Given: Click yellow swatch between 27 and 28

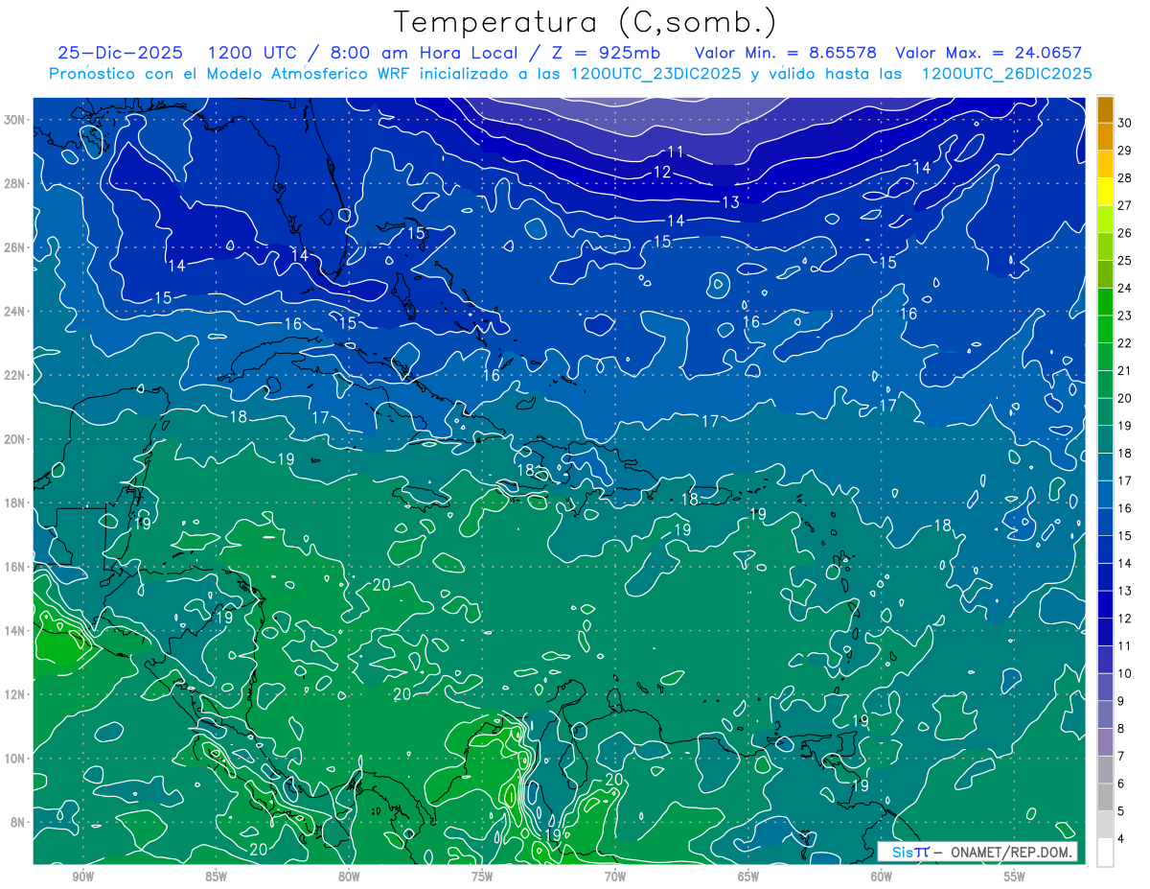Looking at the screenshot, I should [1105, 191].
